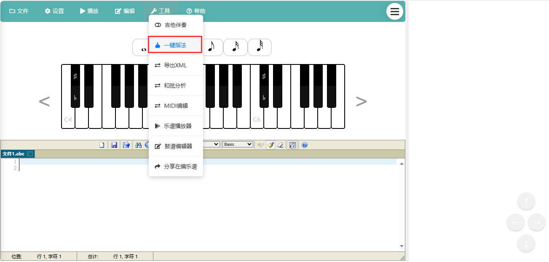Open the 播放 menu
Image resolution: width=549 pixels, height=262 pixels.
pos(89,11)
